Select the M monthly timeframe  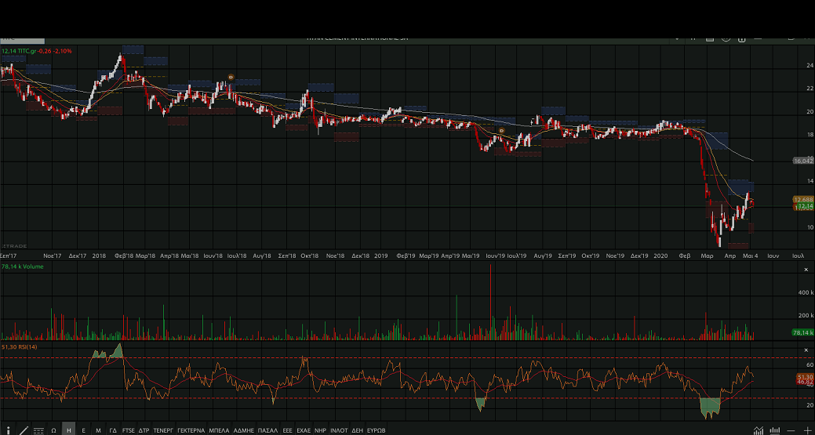pyautogui.click(x=98, y=430)
